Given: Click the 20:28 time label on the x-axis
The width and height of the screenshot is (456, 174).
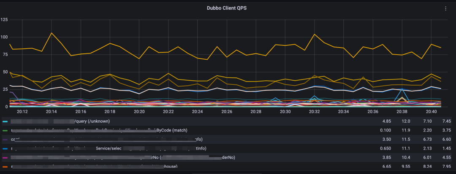Looking at the screenshot, I should click(256, 111).
